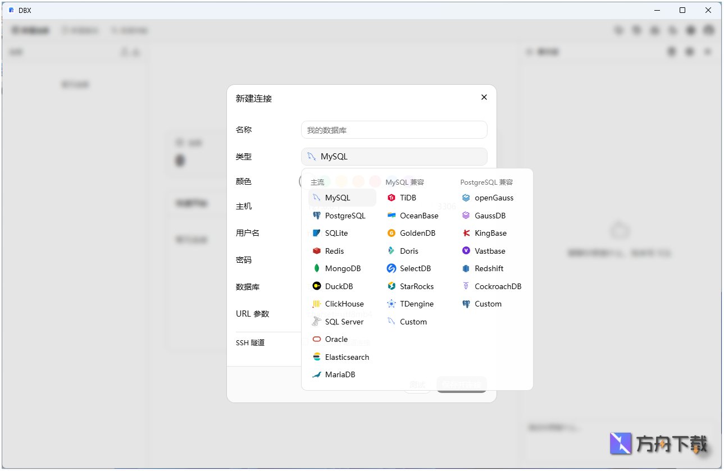The height and width of the screenshot is (471, 724).
Task: Click the red KingBase icon
Action: coord(466,233)
